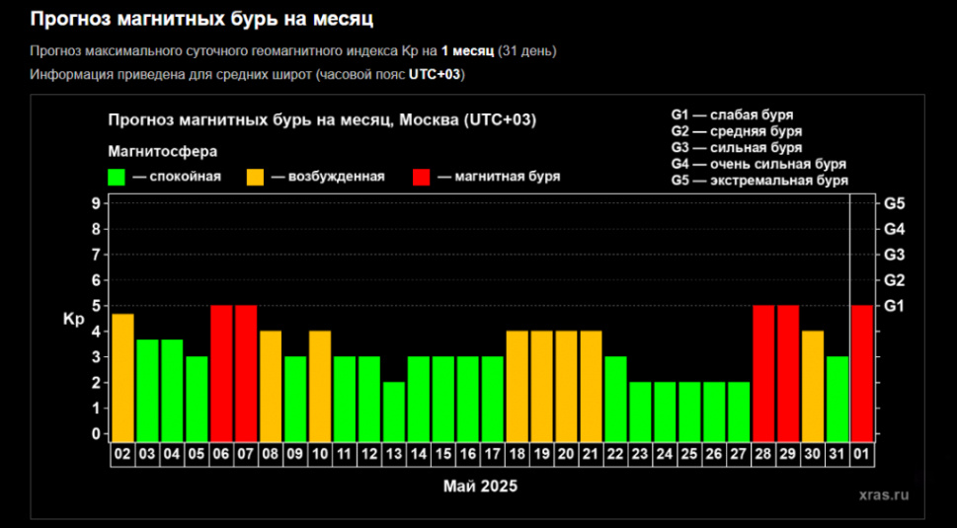Click the G1 storm level label
957x528 pixels.
[894, 306]
